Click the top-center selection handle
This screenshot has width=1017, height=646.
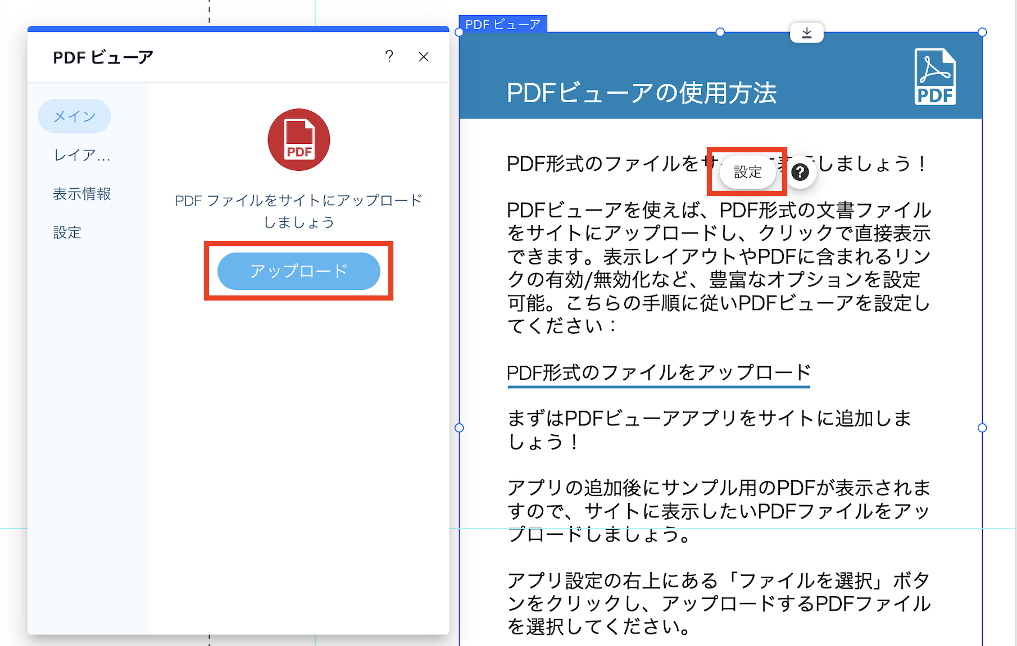(721, 32)
